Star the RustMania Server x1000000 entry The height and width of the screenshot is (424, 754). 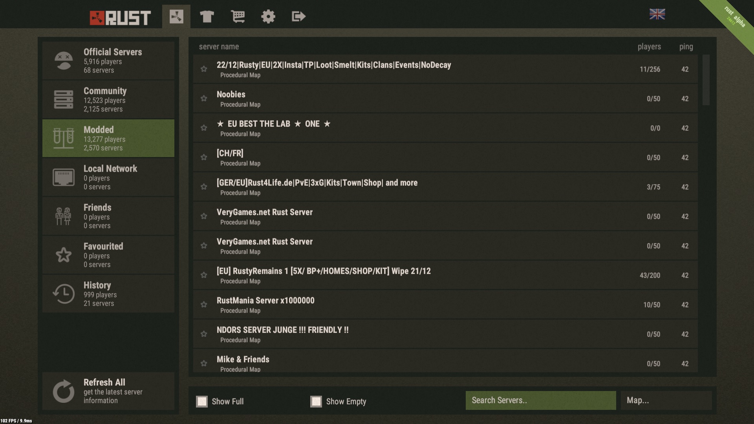click(x=204, y=305)
